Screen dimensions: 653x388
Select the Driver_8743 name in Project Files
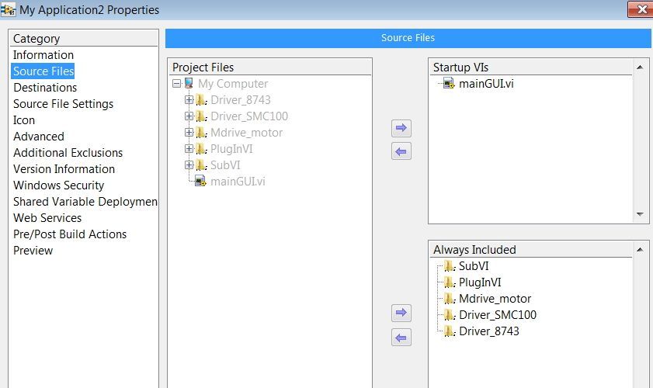click(x=240, y=100)
